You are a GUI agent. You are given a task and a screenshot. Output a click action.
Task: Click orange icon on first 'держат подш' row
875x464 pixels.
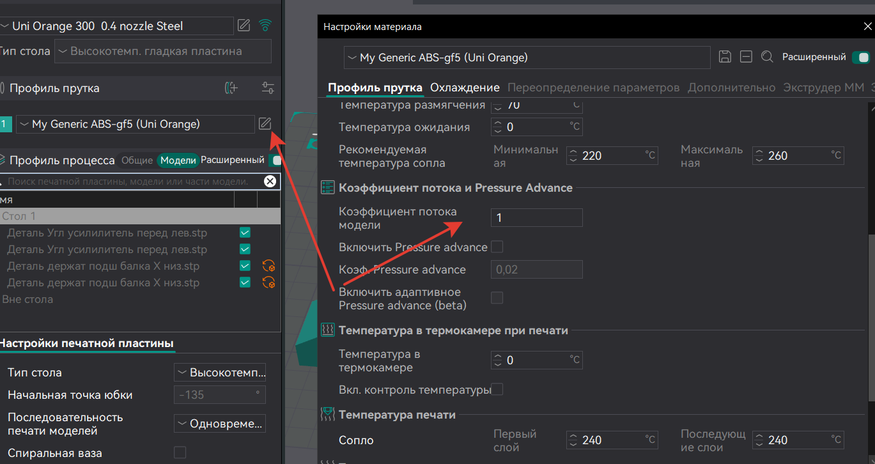click(x=268, y=266)
